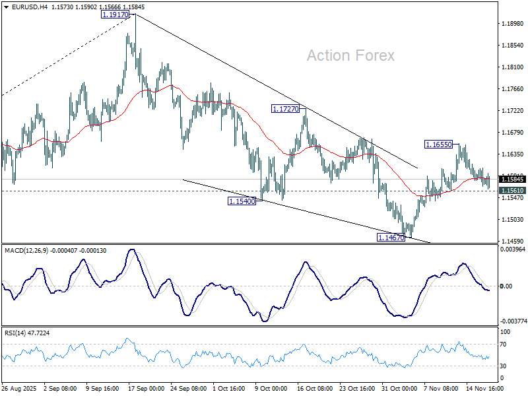Click the chart menu triangle beside EURUSD,H4
The width and height of the screenshot is (528, 396).
(x=5, y=7)
